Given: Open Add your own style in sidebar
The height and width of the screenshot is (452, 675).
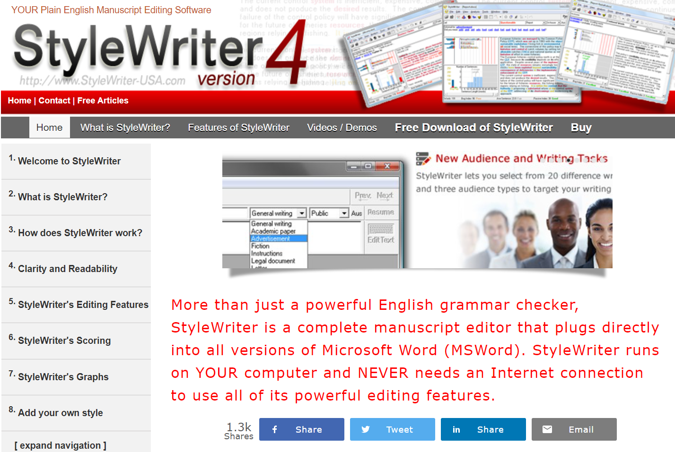Looking at the screenshot, I should click(76, 413).
